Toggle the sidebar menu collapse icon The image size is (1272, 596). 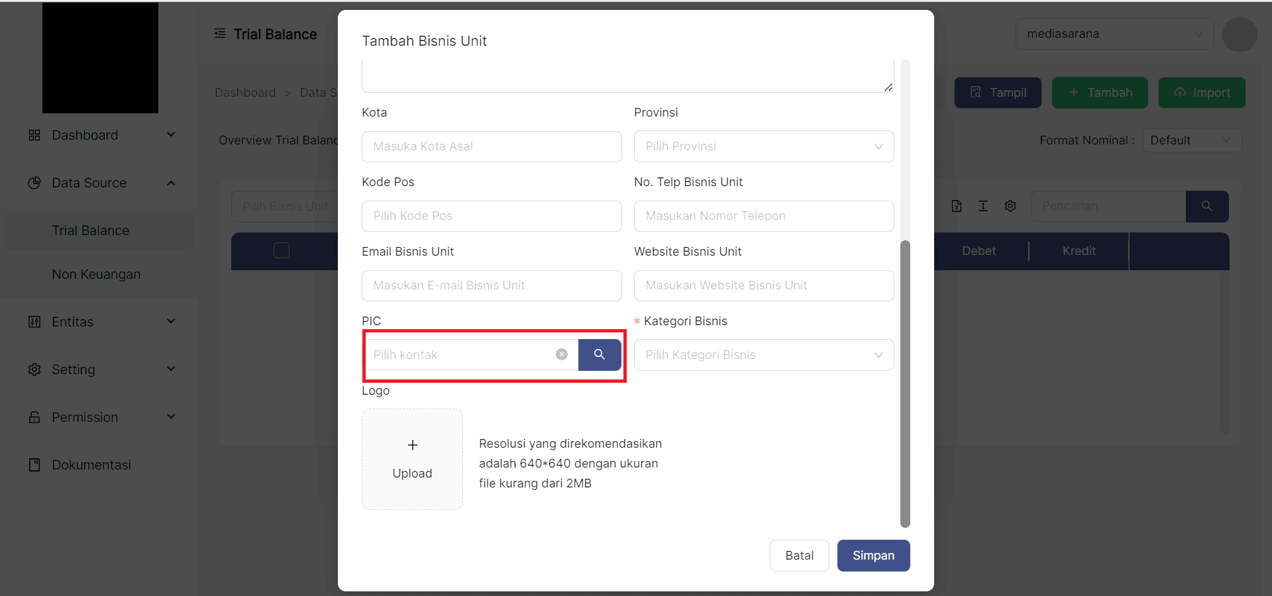click(x=220, y=34)
